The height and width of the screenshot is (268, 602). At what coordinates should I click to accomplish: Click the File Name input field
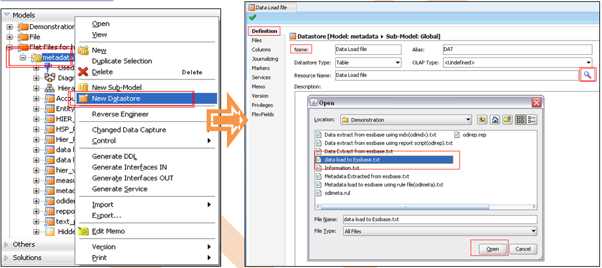pyautogui.click(x=440, y=219)
